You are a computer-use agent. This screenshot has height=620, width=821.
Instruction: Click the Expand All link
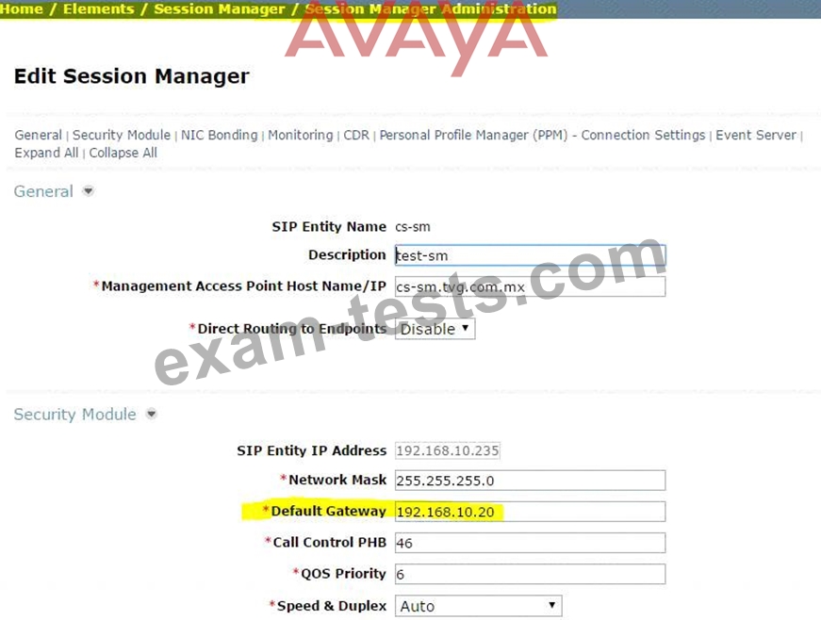[x=46, y=153]
